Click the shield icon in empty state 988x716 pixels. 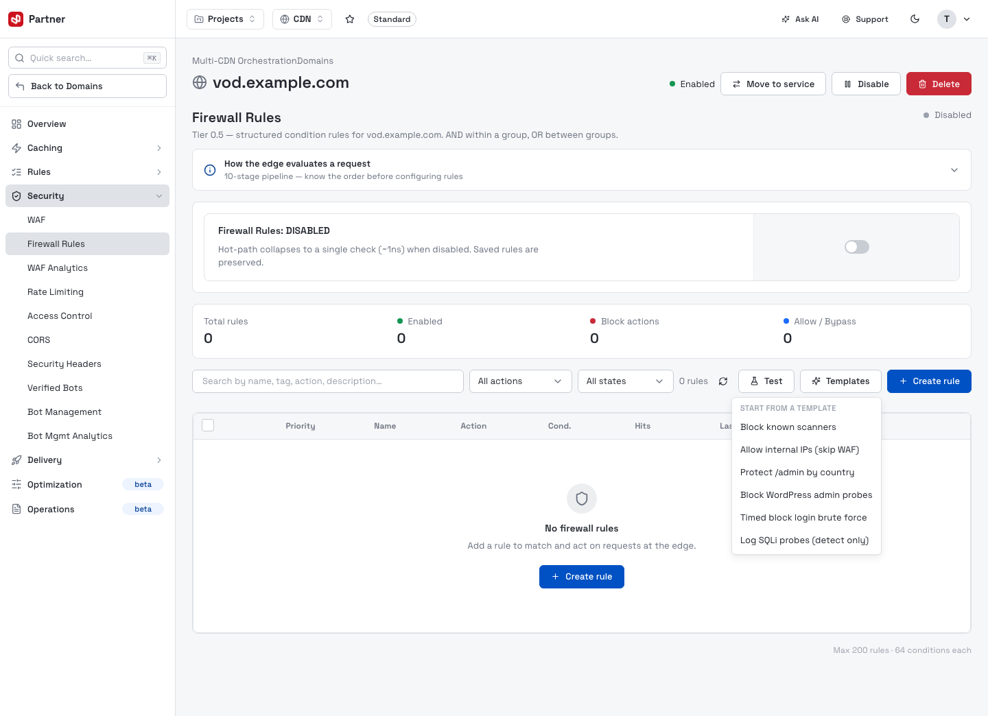(582, 499)
